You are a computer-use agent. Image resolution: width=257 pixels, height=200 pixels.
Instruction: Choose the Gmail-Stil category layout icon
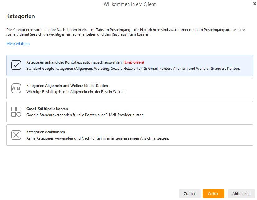(16, 112)
